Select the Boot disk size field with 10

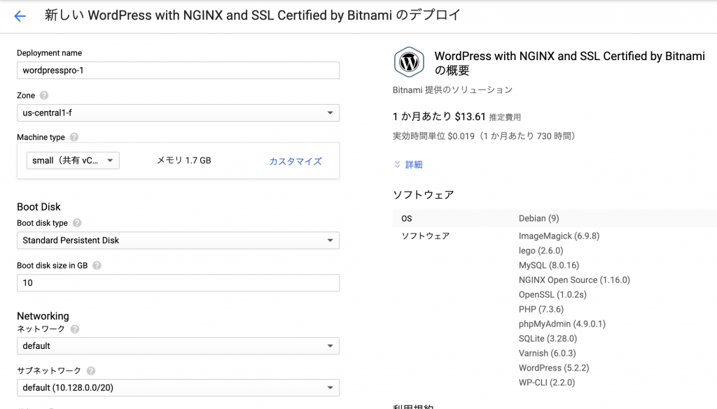point(178,282)
